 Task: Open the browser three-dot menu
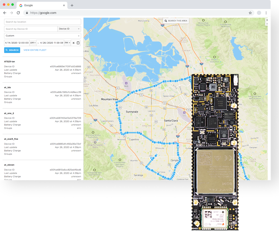coord(266,13)
